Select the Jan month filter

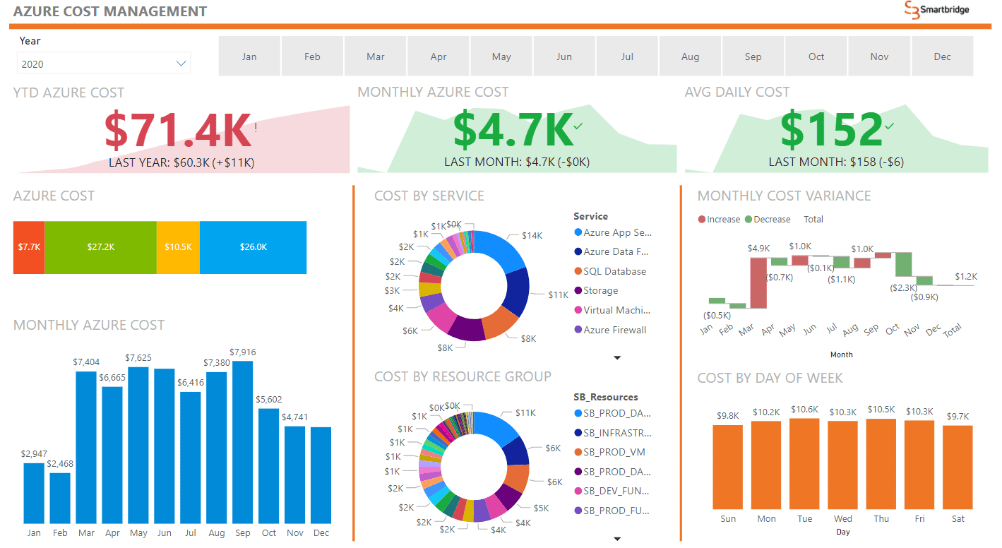[x=249, y=56]
